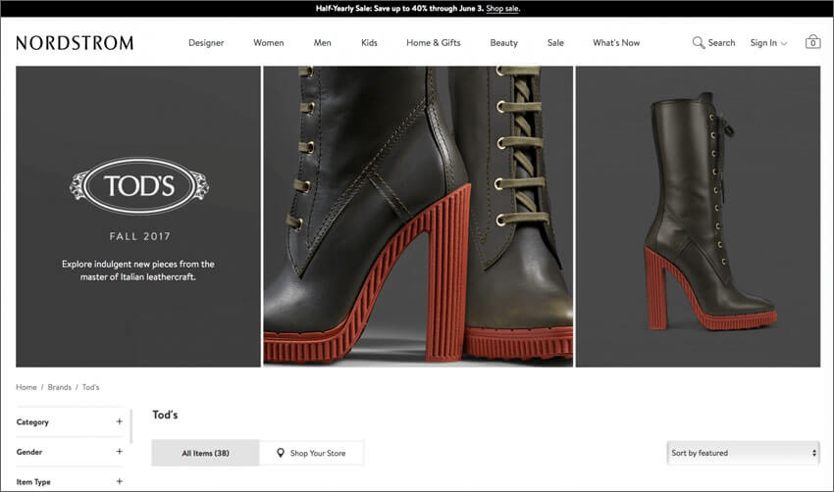Image resolution: width=834 pixels, height=492 pixels.
Task: Expand the Gender filter
Action: [70, 452]
